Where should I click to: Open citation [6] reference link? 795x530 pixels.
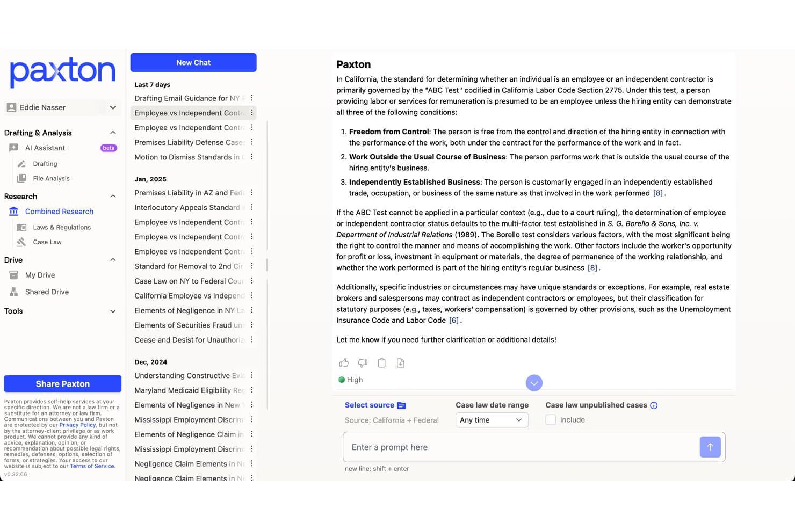click(454, 321)
